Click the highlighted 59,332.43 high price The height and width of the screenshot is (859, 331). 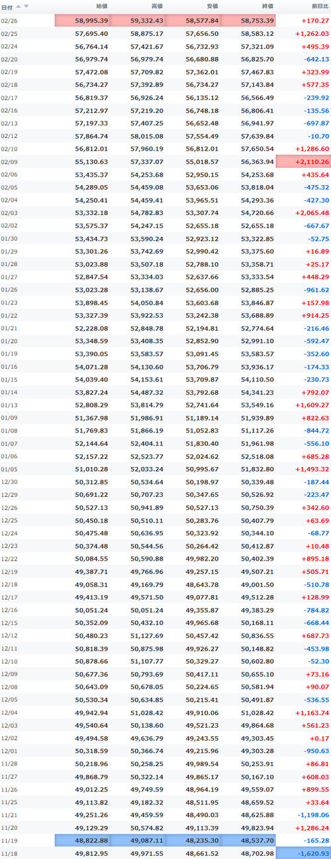coord(138,21)
